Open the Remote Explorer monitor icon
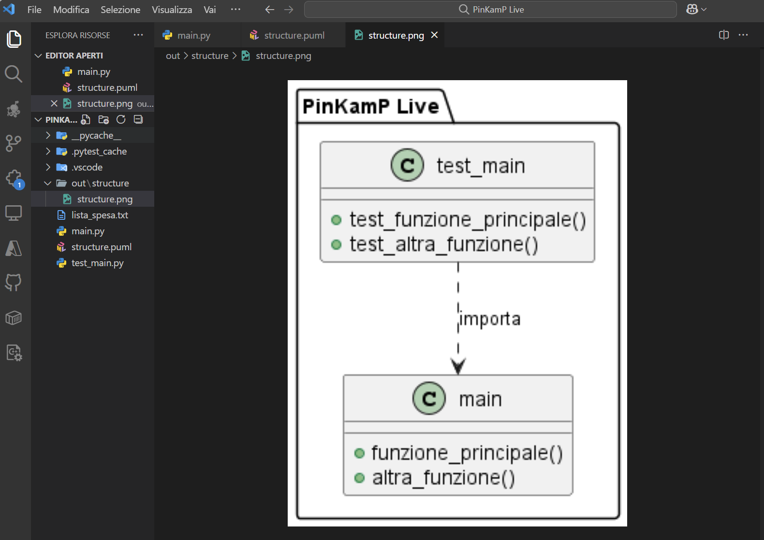The width and height of the screenshot is (764, 540). click(x=14, y=213)
